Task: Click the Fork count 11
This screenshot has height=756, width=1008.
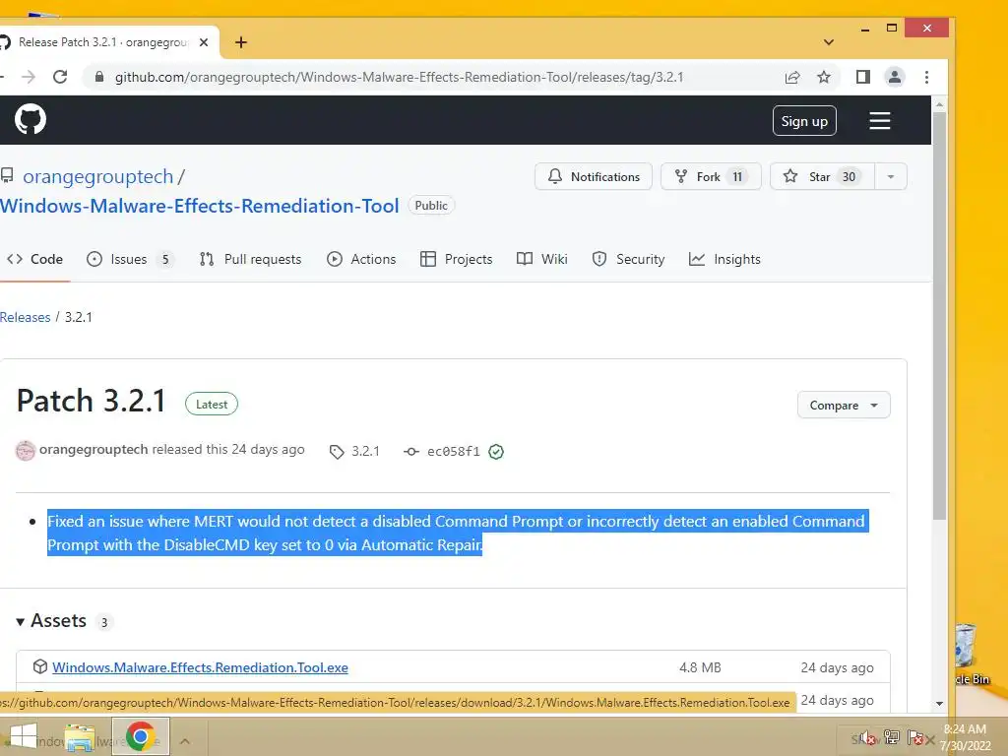Action: (737, 177)
